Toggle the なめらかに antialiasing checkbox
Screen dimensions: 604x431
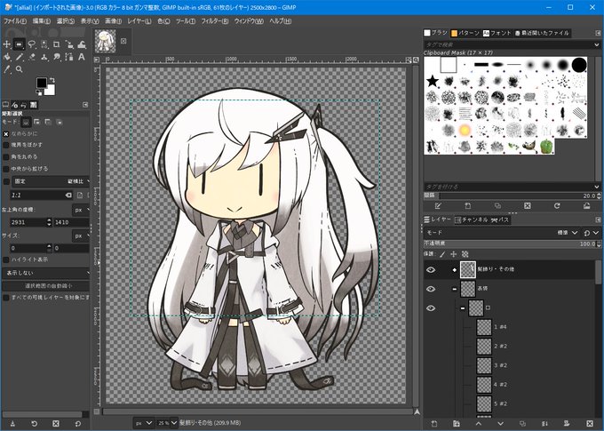pyautogui.click(x=6, y=134)
